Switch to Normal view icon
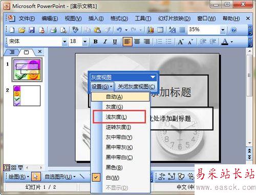The width and height of the screenshot is (256, 195). click(7, 167)
